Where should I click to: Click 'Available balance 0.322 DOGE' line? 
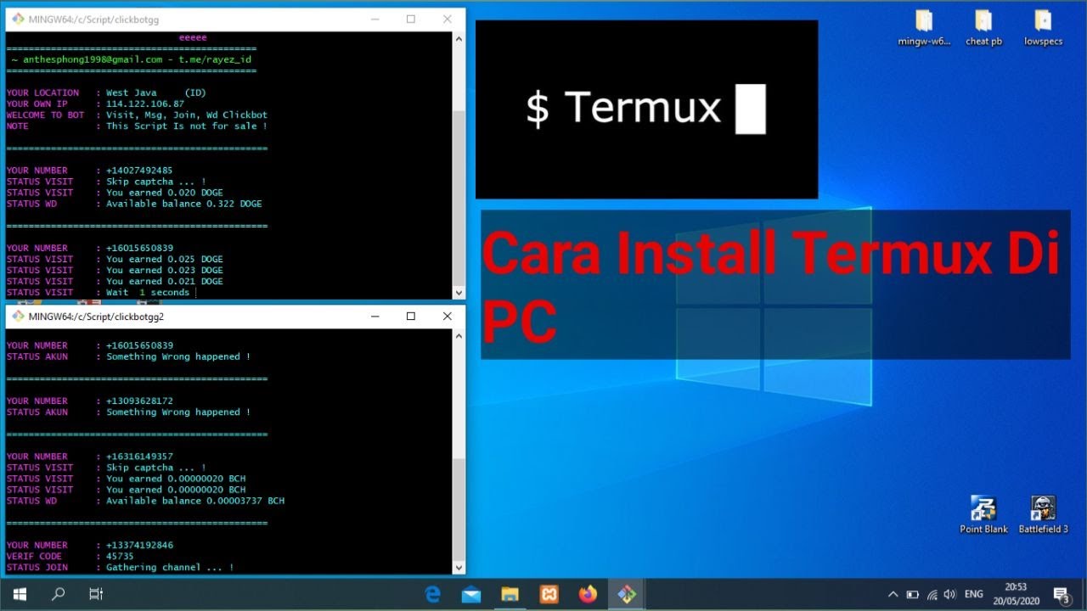pyautogui.click(x=184, y=204)
